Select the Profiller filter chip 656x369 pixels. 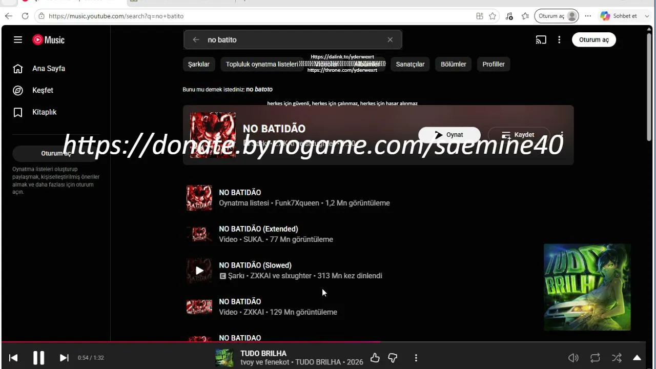click(x=494, y=64)
